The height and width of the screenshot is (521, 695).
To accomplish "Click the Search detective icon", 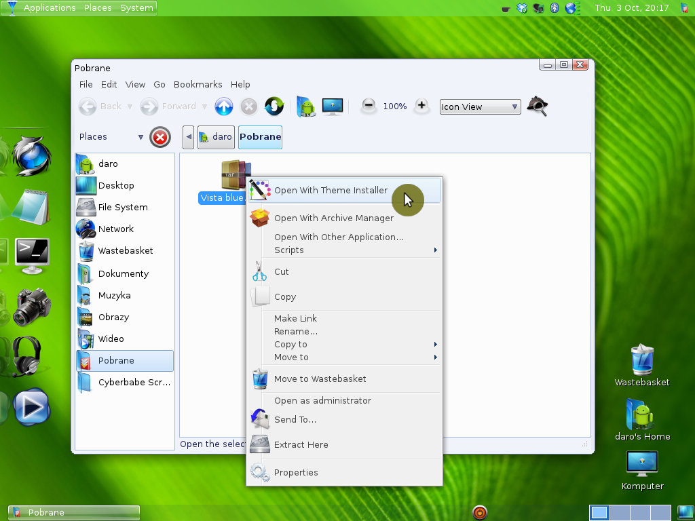I will coord(537,107).
